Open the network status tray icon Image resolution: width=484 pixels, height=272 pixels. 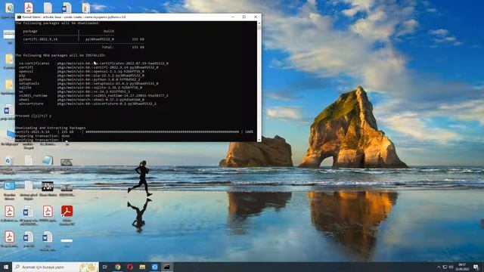click(x=445, y=267)
